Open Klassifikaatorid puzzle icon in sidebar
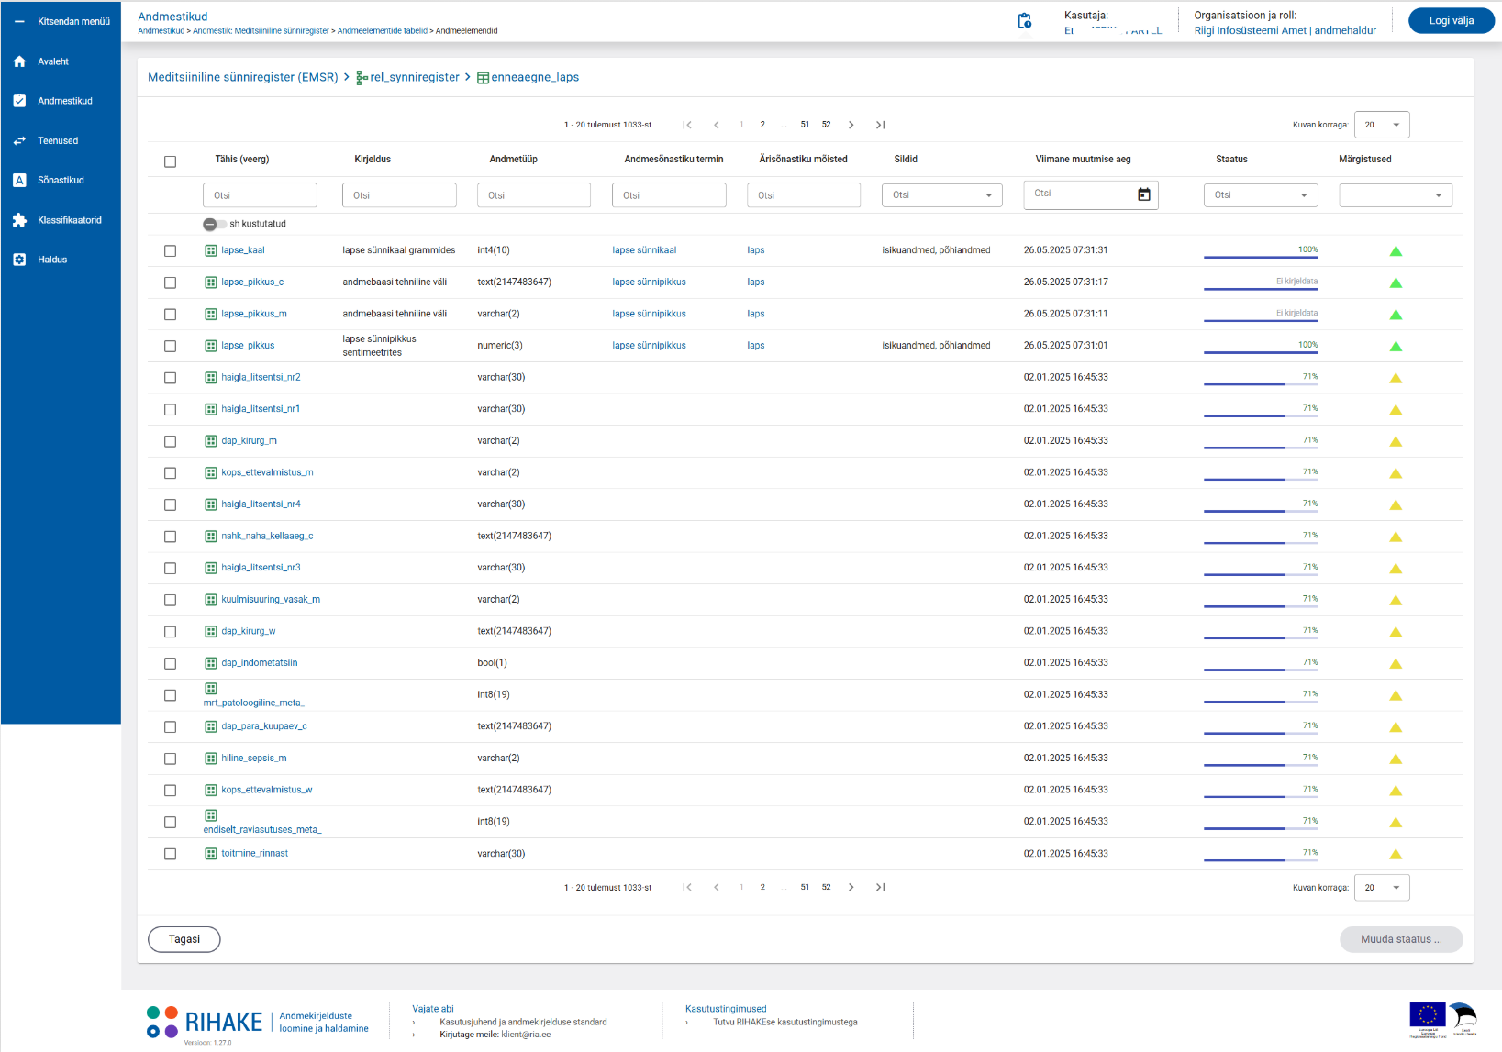Screen dimensions: 1502x1052 19,220
